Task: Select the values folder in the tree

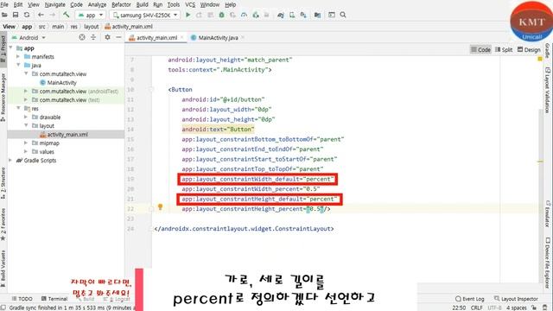Action: [x=47, y=152]
